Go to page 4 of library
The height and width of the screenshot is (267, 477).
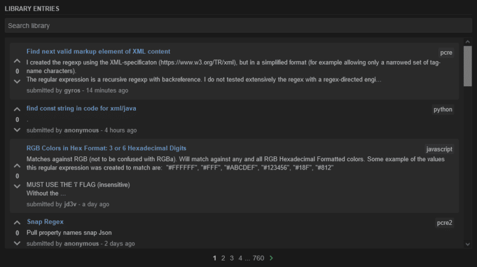pos(240,258)
